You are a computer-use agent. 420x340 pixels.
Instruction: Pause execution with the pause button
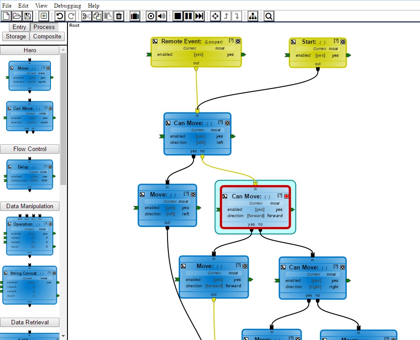coord(188,16)
